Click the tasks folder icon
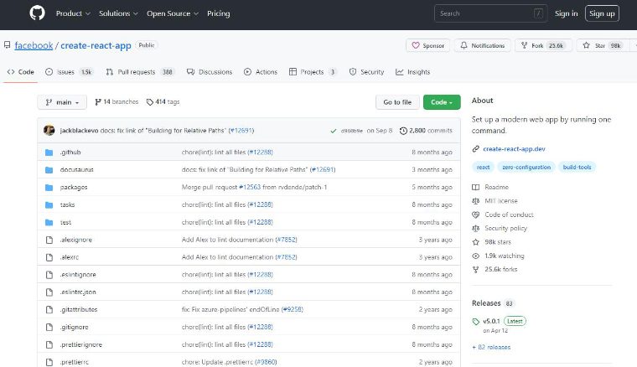 pyautogui.click(x=49, y=204)
